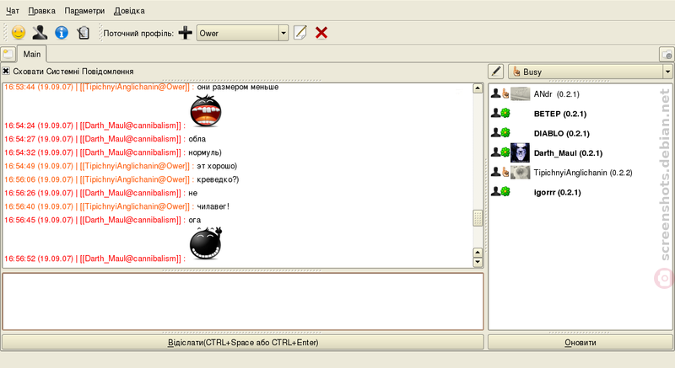Click message text 'чилавег!'
Screen dimensions: 675x368
[x=213, y=206]
